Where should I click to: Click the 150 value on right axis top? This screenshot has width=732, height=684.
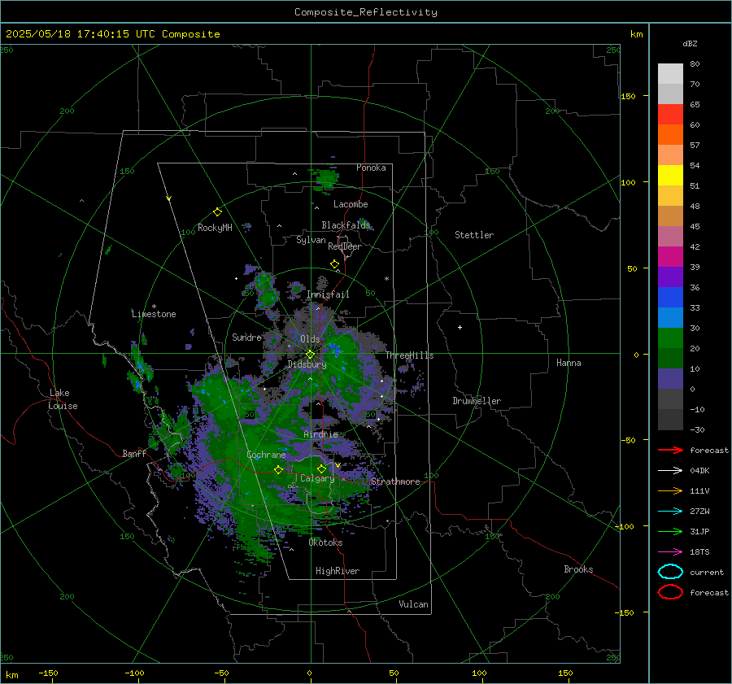pyautogui.click(x=629, y=96)
